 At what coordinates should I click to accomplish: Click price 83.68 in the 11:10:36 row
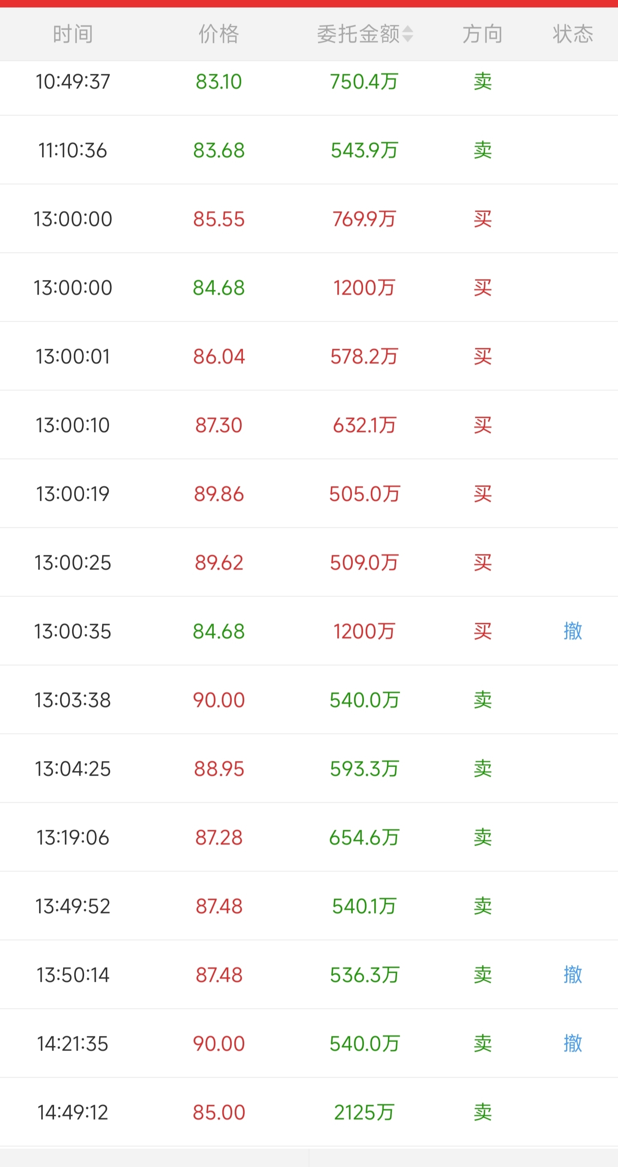pyautogui.click(x=219, y=150)
